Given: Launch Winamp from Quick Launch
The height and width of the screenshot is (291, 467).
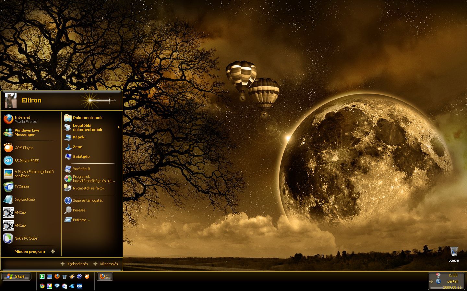Looking at the screenshot, I should [72, 276].
